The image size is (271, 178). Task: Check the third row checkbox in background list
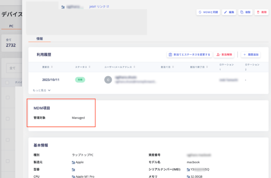click(7, 140)
